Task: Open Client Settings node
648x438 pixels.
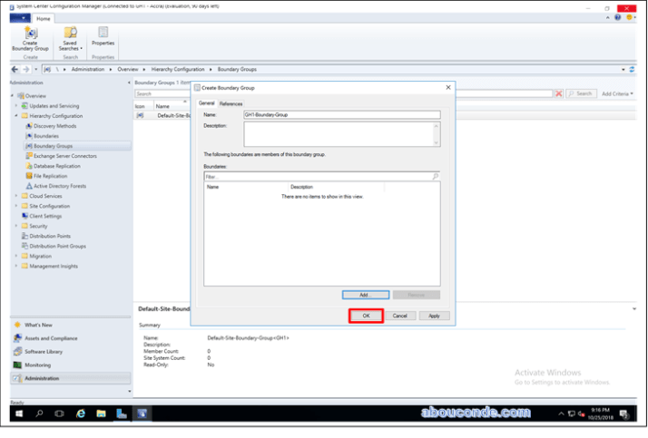Action: click(x=45, y=216)
